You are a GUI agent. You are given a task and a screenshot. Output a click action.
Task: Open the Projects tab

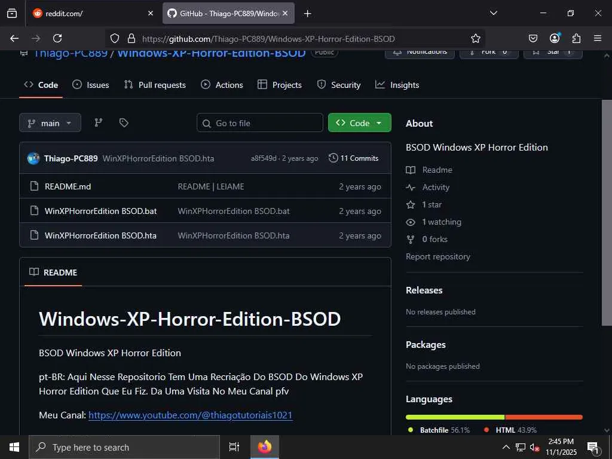pos(280,85)
